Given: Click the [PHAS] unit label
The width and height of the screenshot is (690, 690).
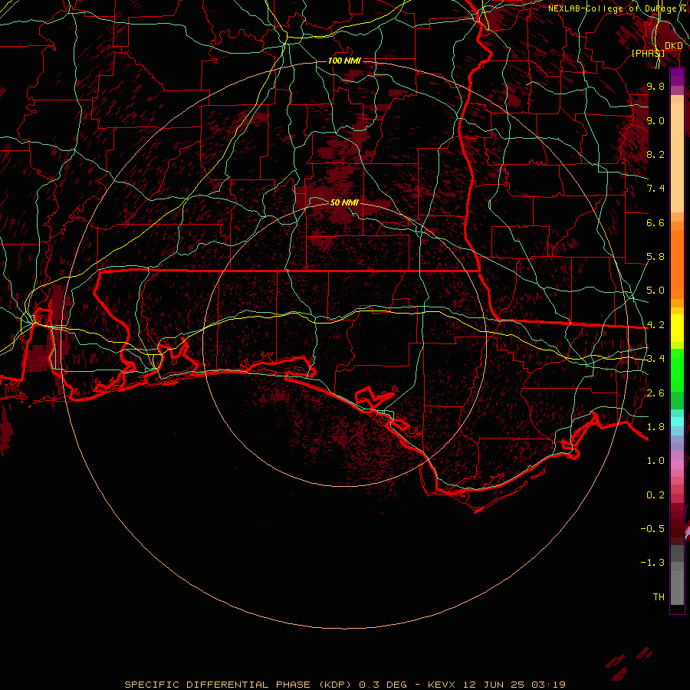Looking at the screenshot, I should click(648, 53).
